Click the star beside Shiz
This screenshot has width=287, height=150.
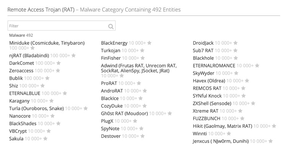[42, 86]
